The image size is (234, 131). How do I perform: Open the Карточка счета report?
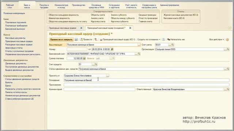coord(98,21)
